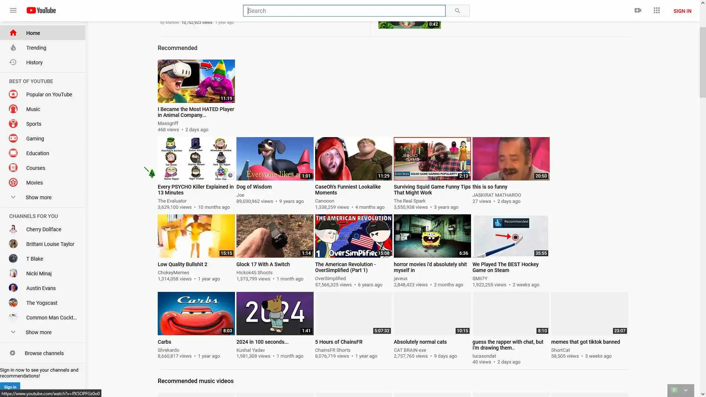Click the Browse channels plus icon

13,353
